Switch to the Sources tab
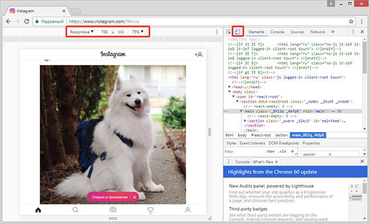The image size is (370, 224). coord(297,32)
